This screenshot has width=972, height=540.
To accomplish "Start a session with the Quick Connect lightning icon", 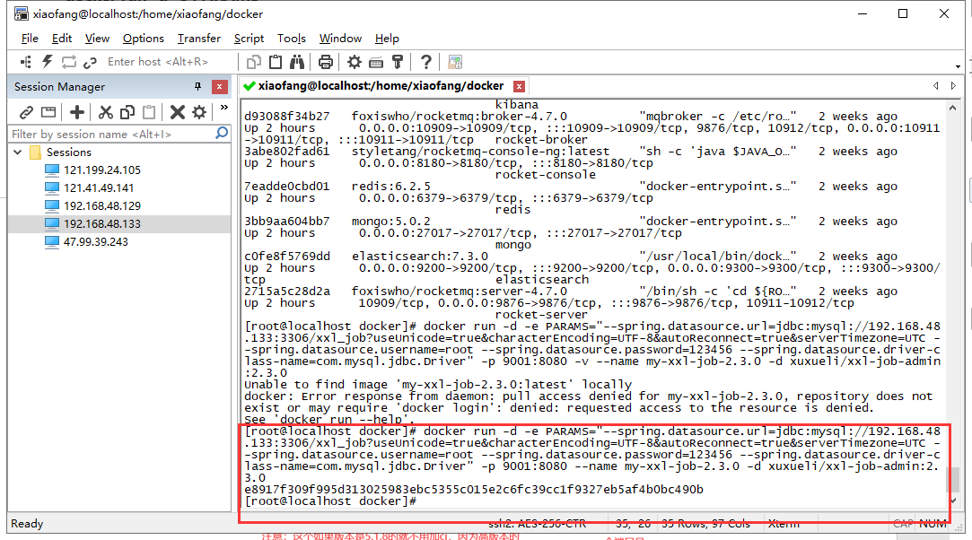I will (45, 61).
